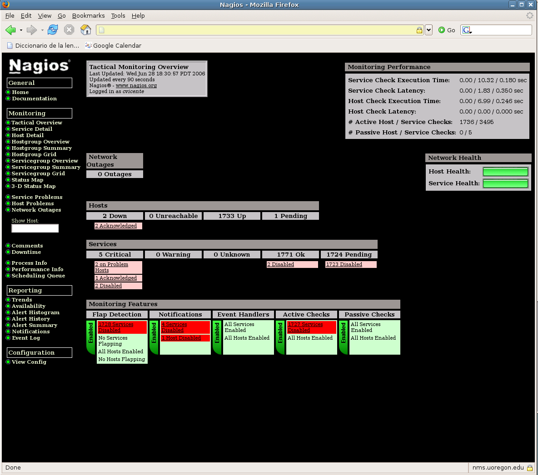Open the Hostgroup Grid sidebar link
538x475 pixels.
(34, 154)
